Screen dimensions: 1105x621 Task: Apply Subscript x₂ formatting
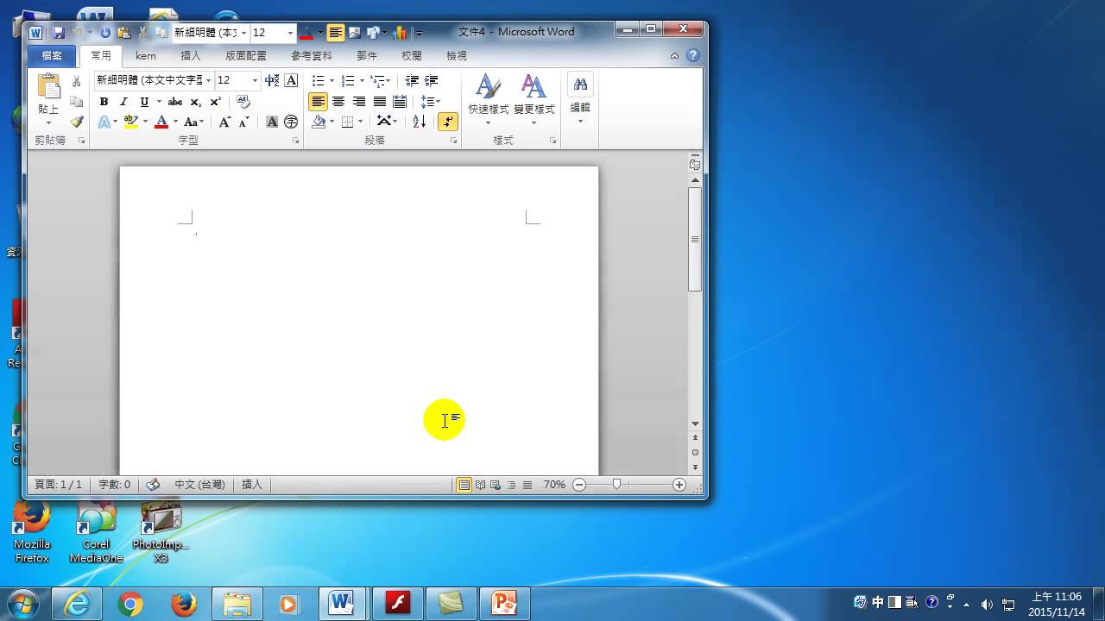(x=196, y=102)
